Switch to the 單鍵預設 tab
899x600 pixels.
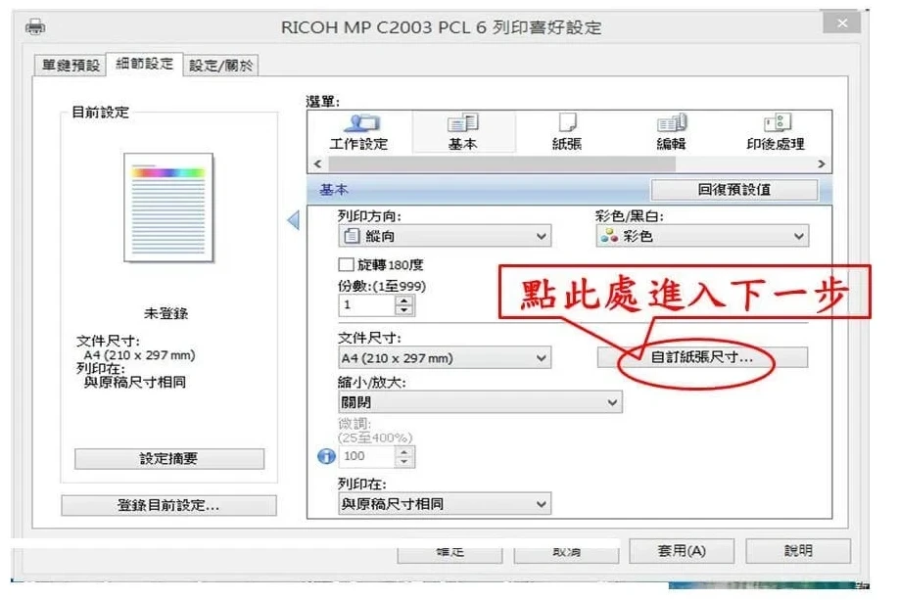click(70, 65)
